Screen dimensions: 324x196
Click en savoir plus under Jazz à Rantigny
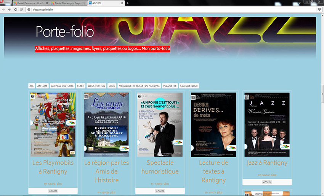(267, 175)
